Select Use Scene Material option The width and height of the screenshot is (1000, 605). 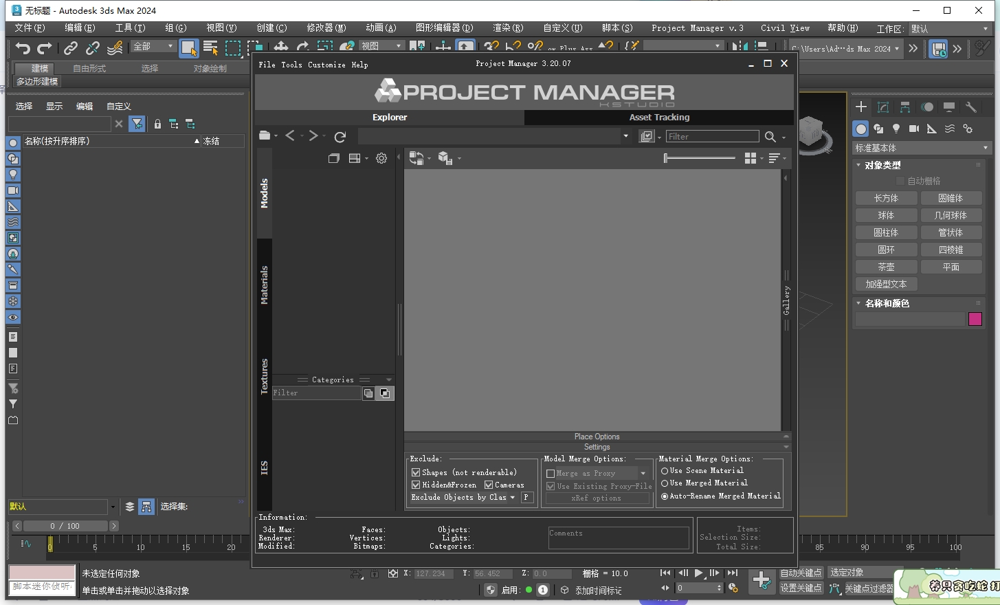(665, 471)
